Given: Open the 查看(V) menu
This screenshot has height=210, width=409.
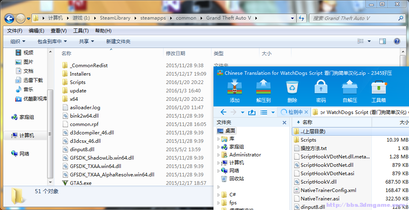Looking at the screenshot, I should point(59,31).
